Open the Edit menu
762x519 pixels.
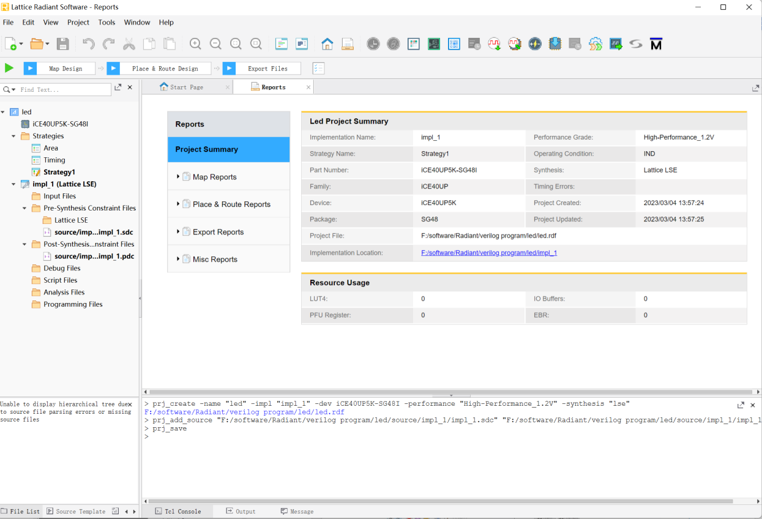(28, 22)
